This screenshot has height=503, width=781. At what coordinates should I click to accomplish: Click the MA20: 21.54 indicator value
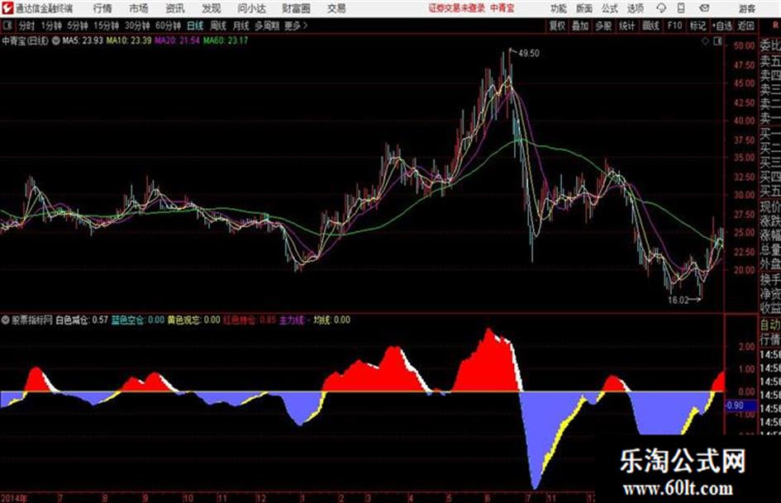[x=177, y=40]
